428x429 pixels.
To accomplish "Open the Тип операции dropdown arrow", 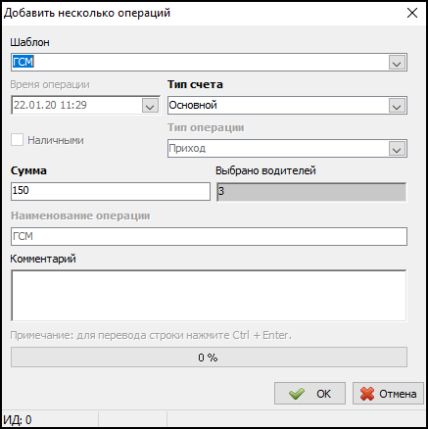I will point(397,149).
